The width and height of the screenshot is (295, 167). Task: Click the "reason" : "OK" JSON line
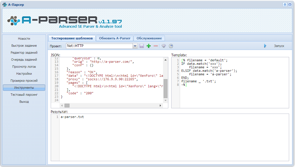point(82,72)
